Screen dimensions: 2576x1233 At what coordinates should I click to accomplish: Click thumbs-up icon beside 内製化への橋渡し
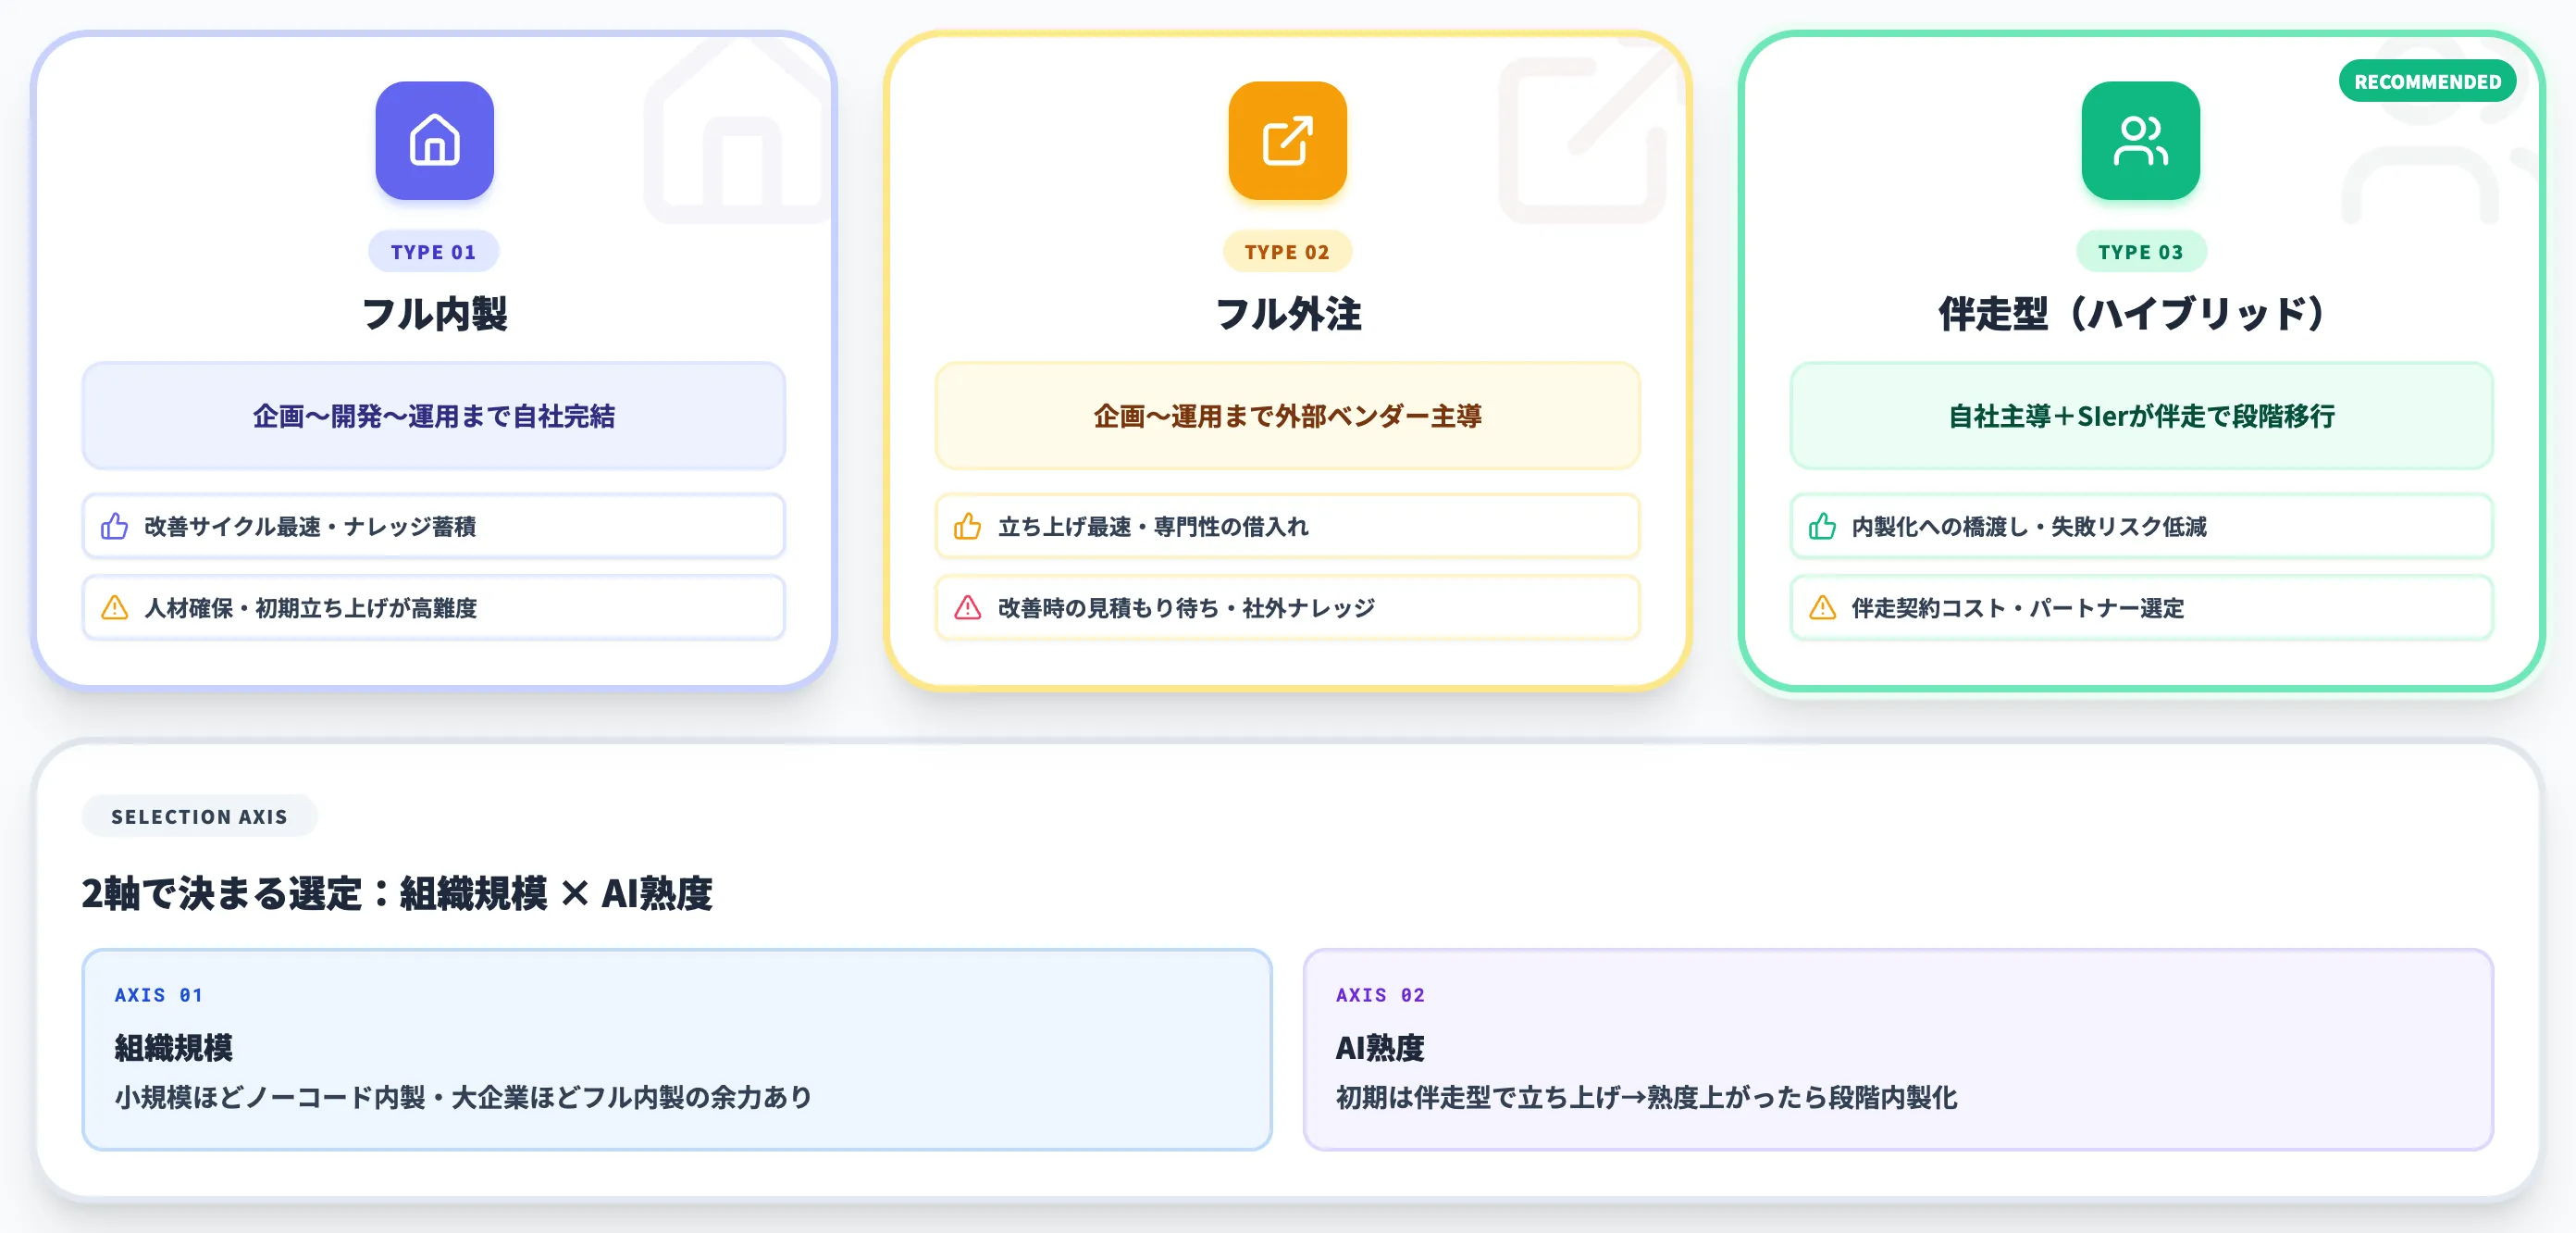pos(1822,527)
